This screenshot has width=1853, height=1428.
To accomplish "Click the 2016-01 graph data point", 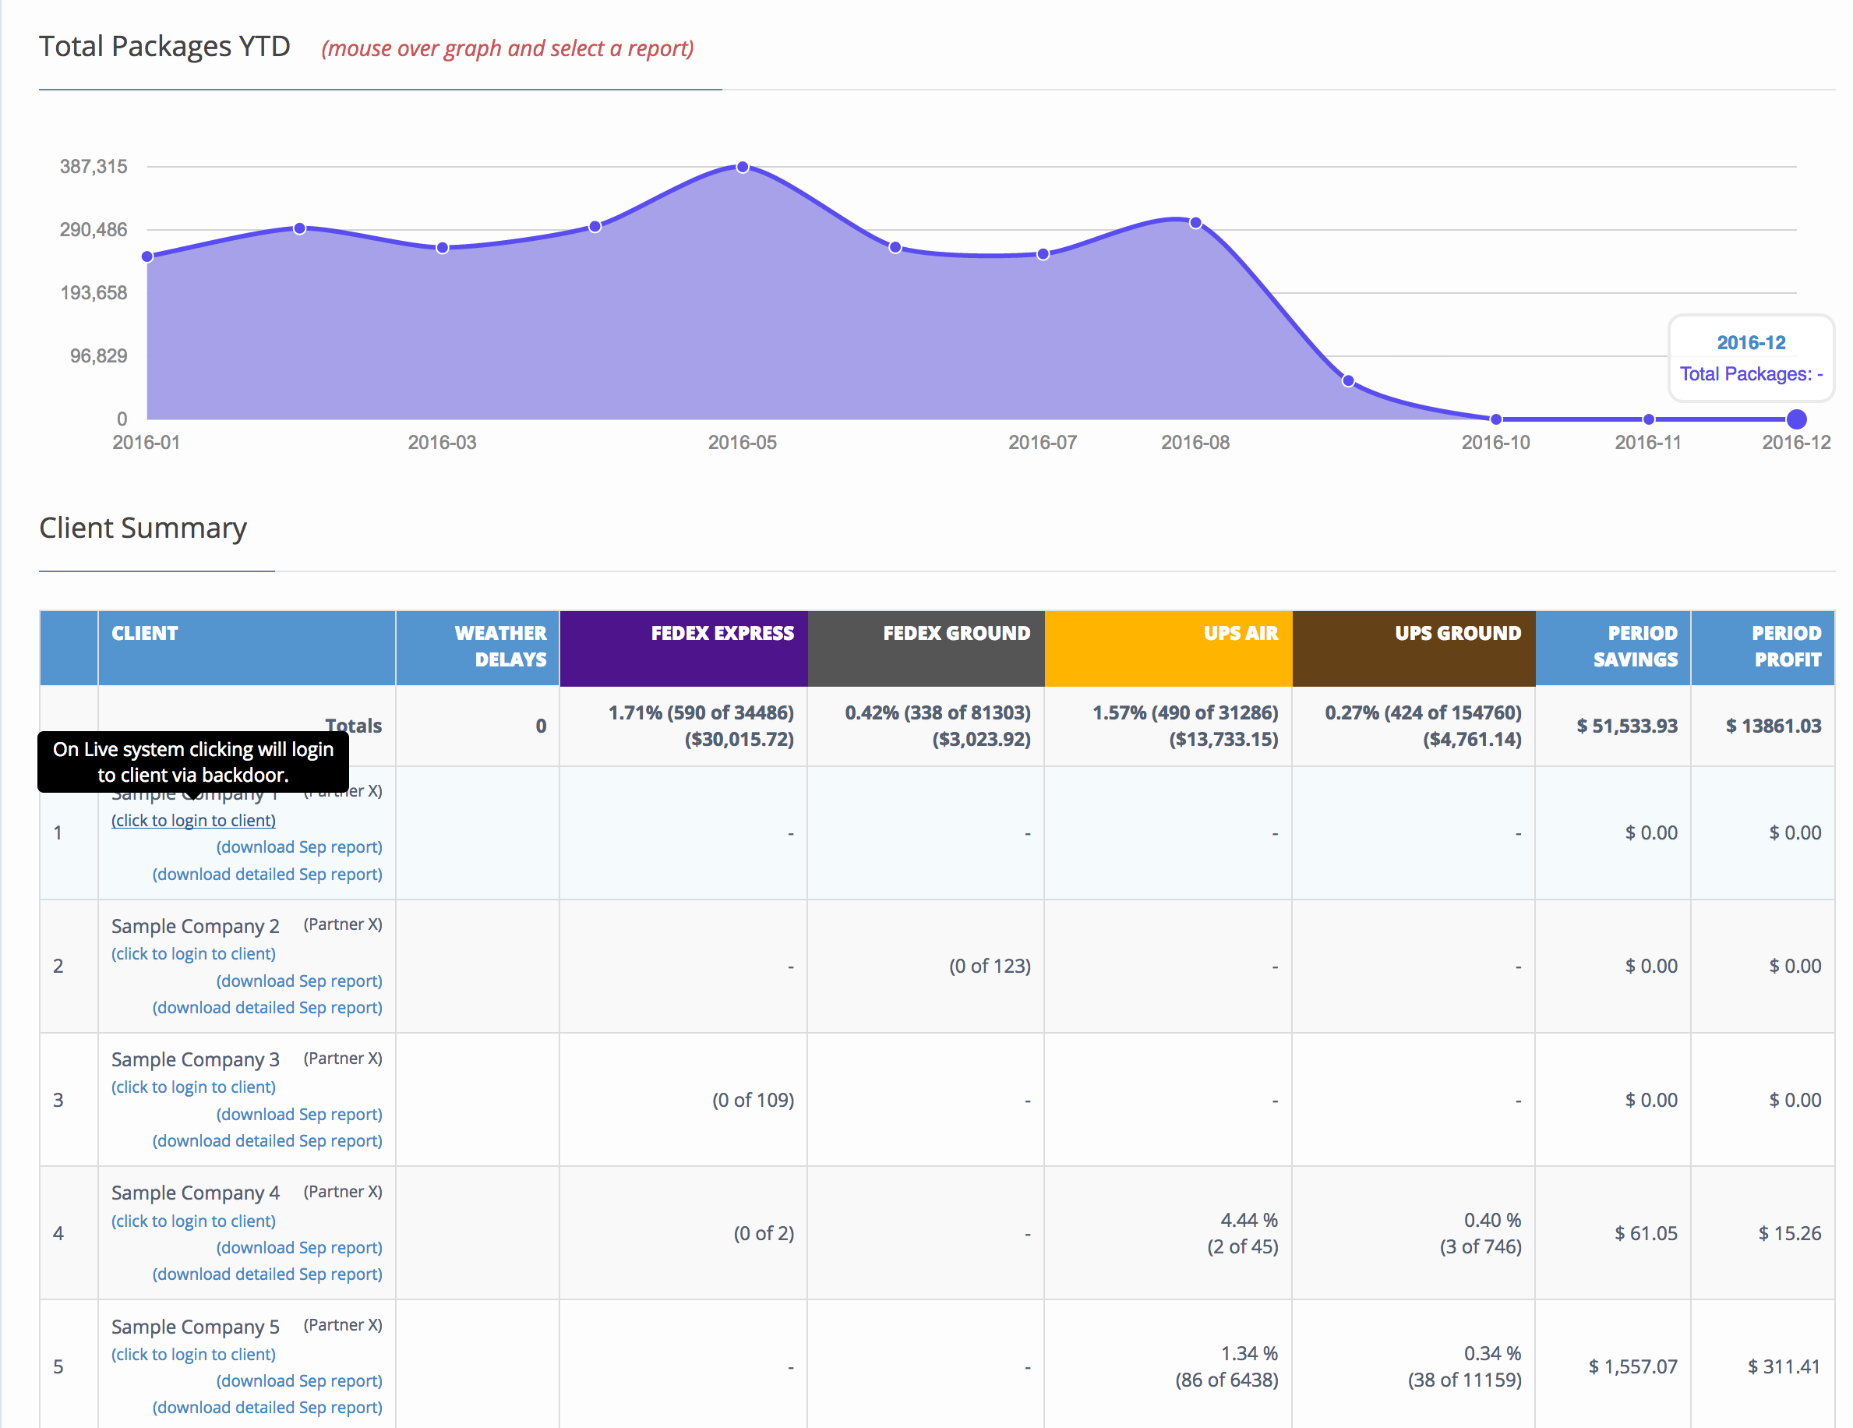I will coord(147,256).
